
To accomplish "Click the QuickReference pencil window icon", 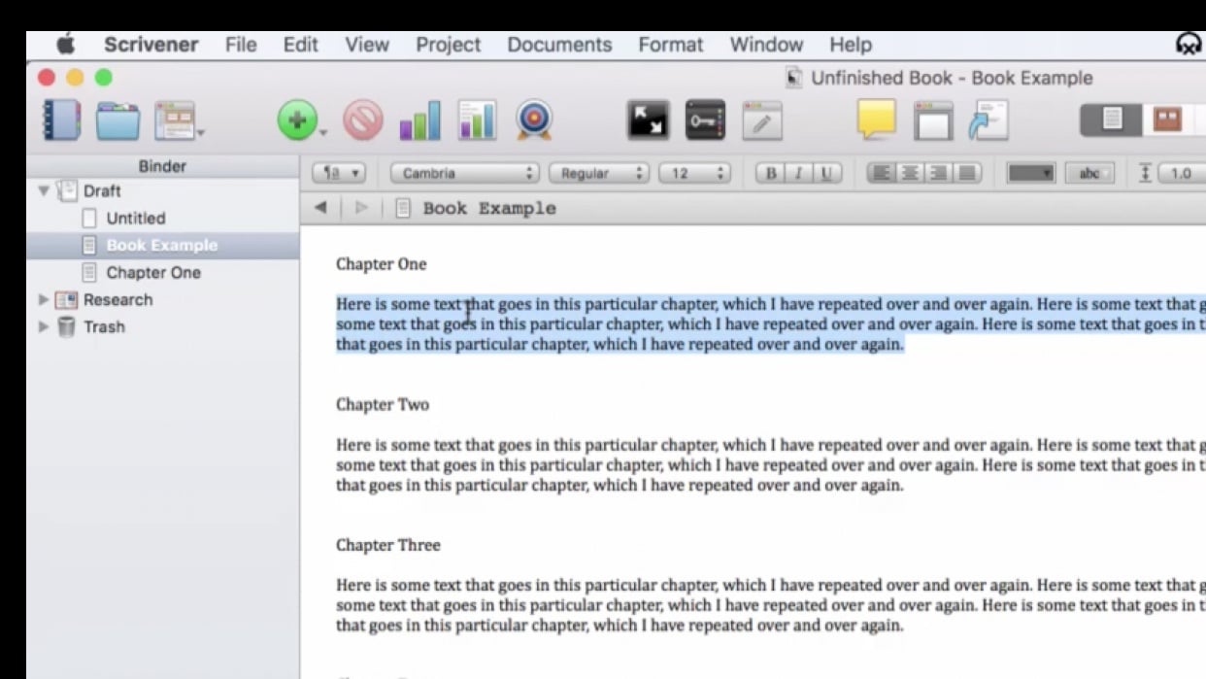I will click(x=762, y=121).
